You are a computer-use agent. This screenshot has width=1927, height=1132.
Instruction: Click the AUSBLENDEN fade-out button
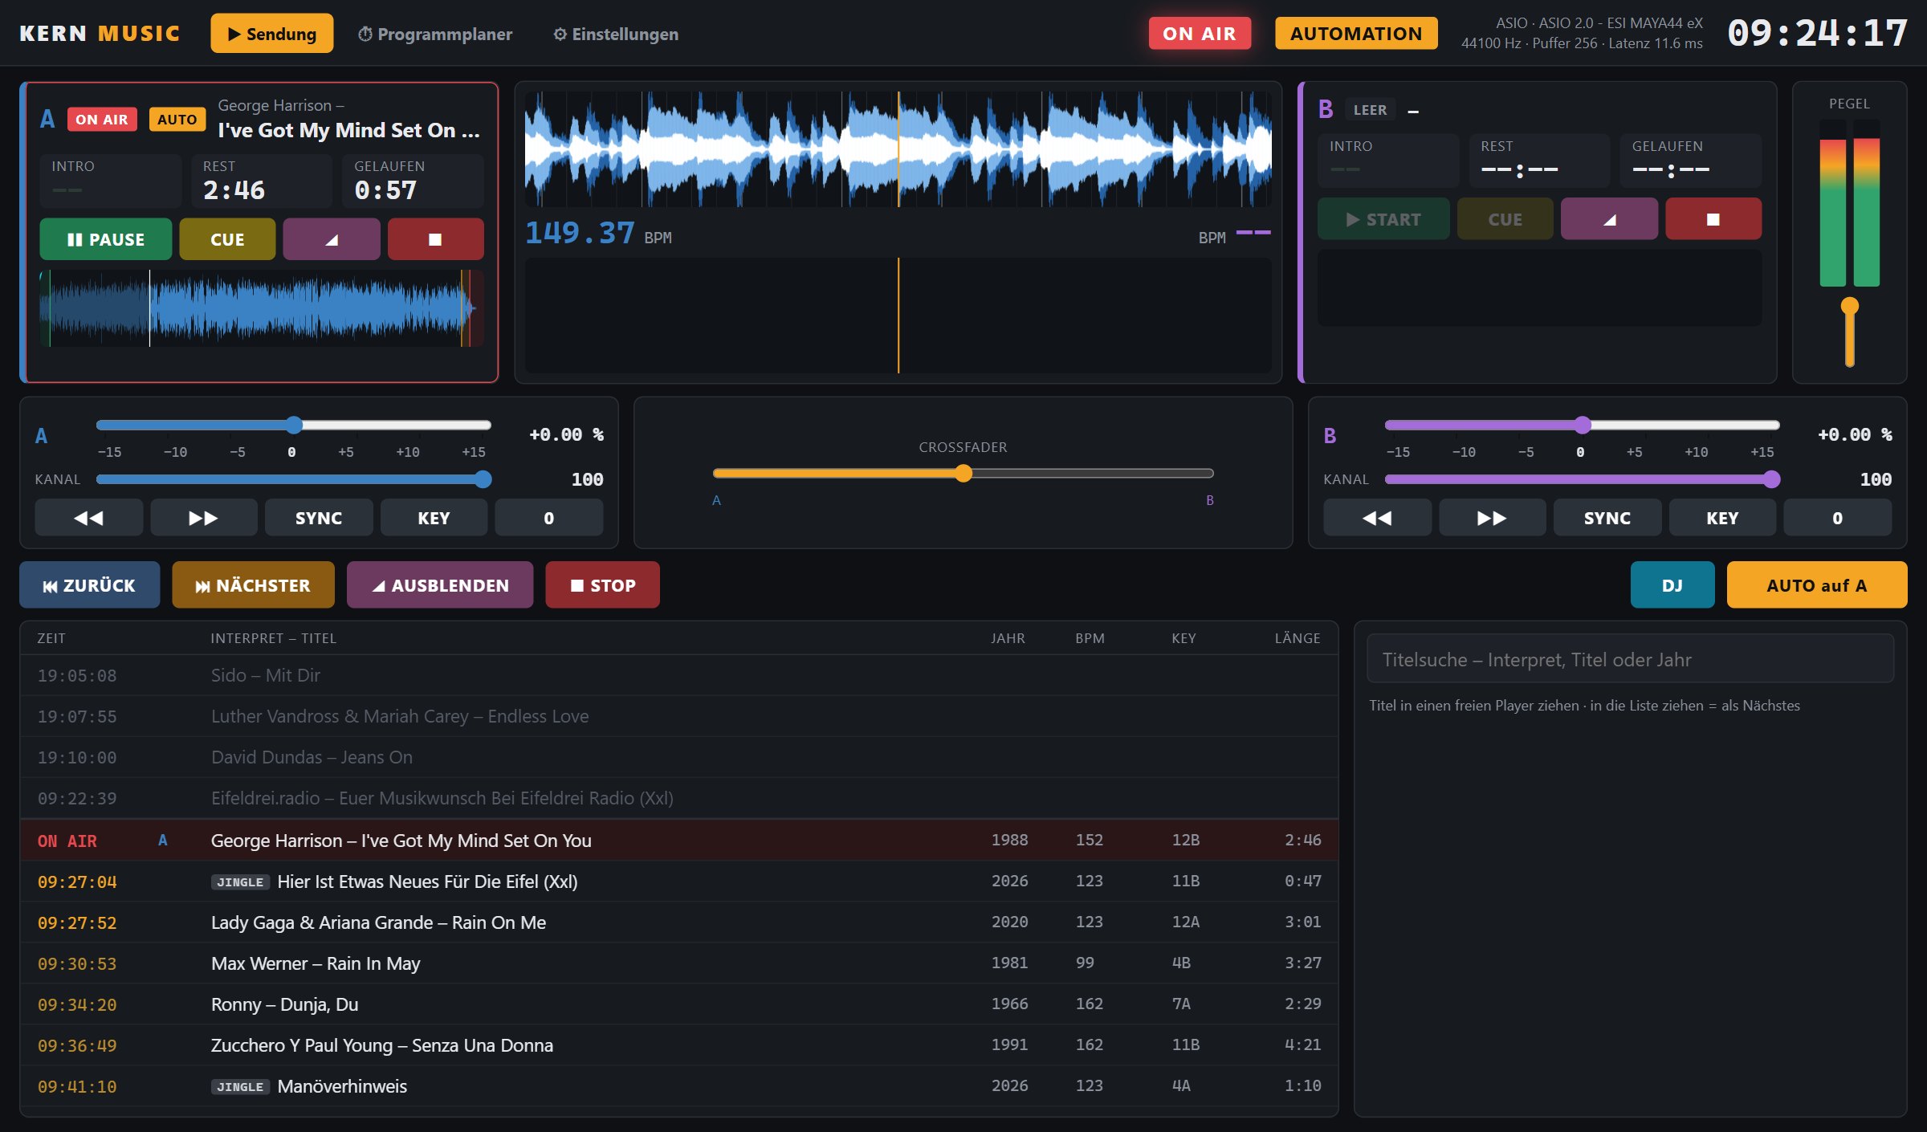tap(440, 585)
